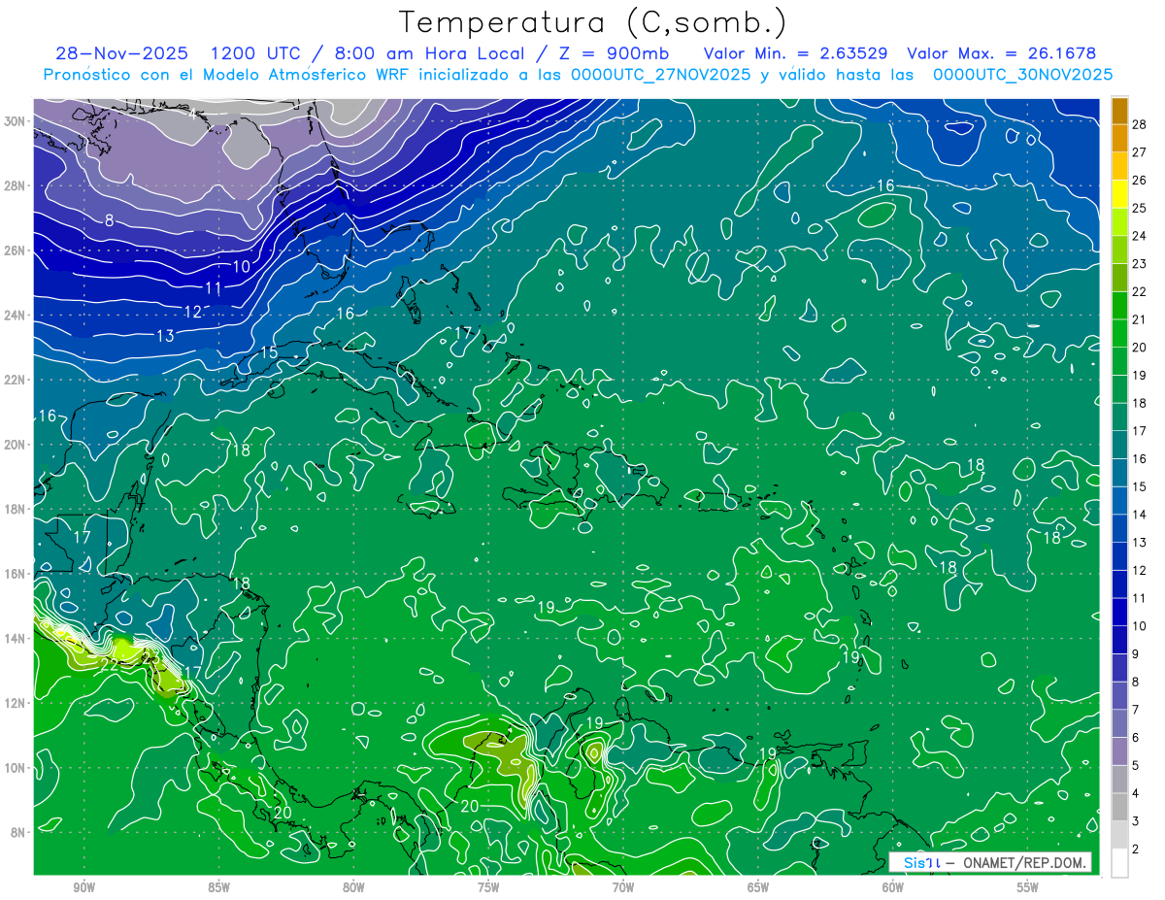Click the blue "Sis" logo text
This screenshot has width=1165, height=900.
pyautogui.click(x=914, y=862)
